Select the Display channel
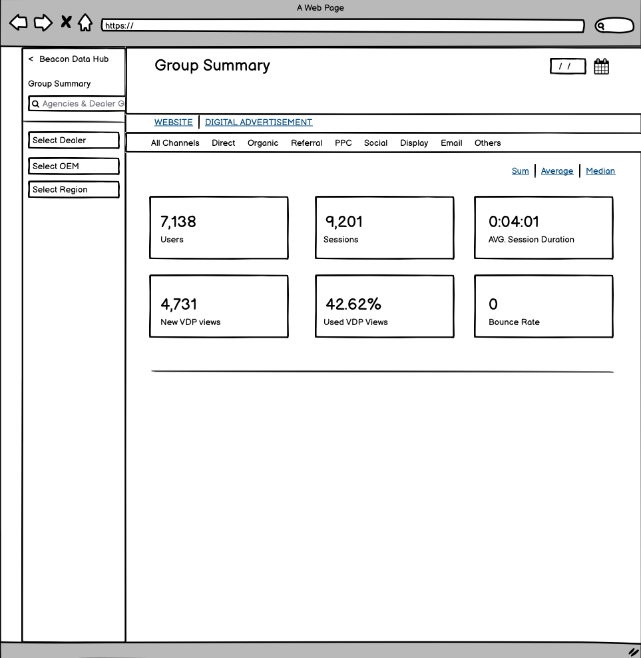Image resolution: width=641 pixels, height=658 pixels. (x=414, y=143)
